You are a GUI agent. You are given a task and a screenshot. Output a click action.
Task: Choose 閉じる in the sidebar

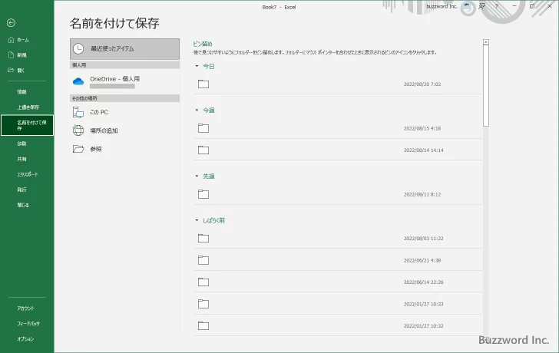pos(23,205)
